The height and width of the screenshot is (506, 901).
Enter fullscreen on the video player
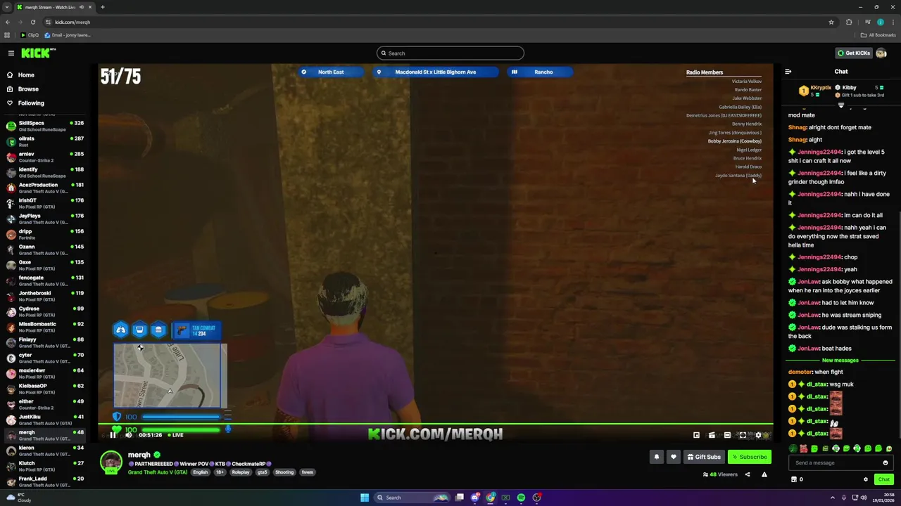pyautogui.click(x=742, y=435)
